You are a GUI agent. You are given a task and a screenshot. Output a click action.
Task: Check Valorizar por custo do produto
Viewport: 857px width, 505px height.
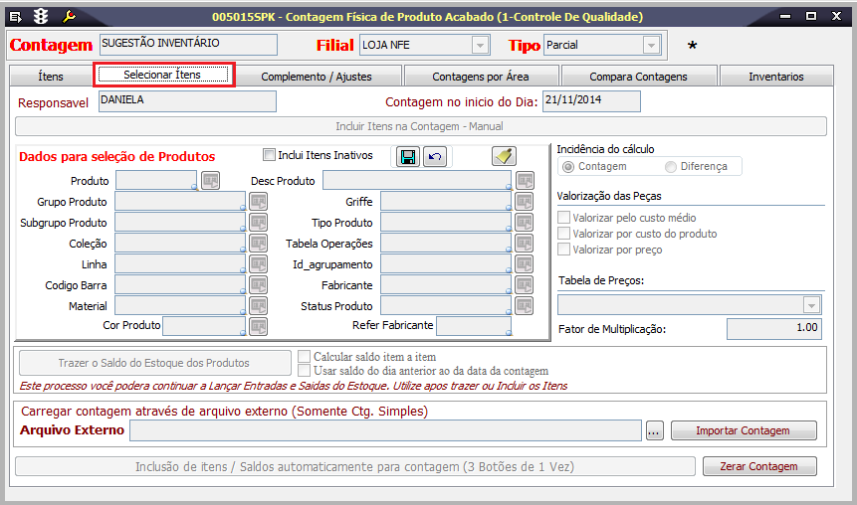click(563, 234)
